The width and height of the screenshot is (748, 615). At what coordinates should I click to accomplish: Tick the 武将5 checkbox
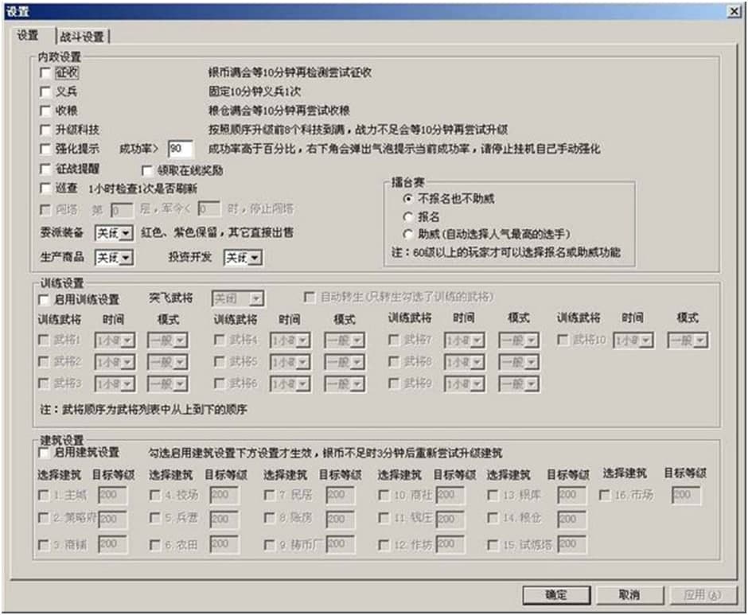tap(220, 362)
